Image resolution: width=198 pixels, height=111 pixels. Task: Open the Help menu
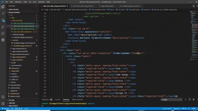pyautogui.click(x=48, y=2)
